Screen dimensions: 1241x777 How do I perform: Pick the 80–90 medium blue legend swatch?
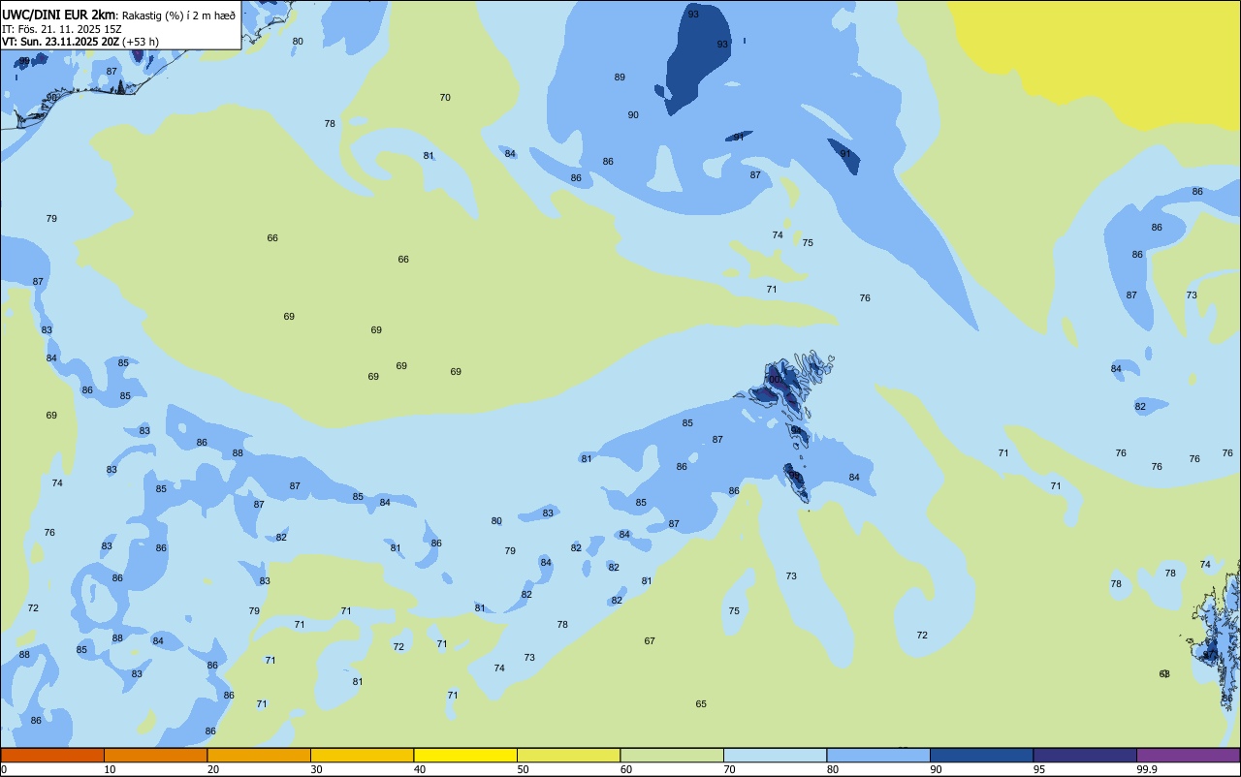(878, 755)
